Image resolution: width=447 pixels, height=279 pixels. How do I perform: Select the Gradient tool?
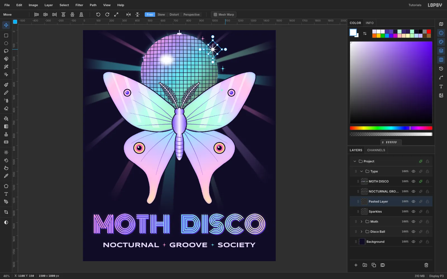pos(6,126)
